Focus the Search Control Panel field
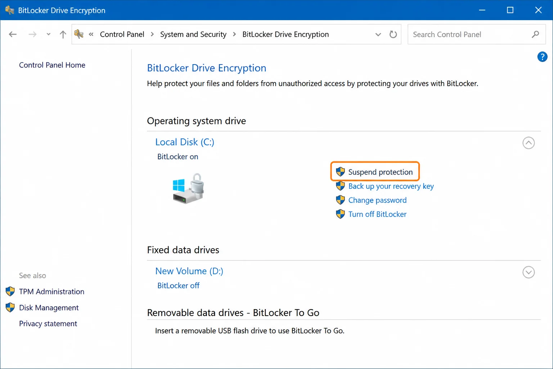553x369 pixels. tap(476, 34)
